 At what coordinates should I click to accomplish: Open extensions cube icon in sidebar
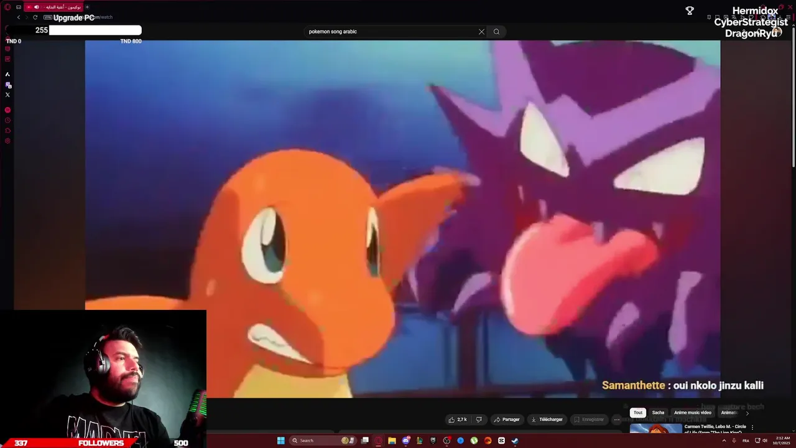click(x=7, y=131)
